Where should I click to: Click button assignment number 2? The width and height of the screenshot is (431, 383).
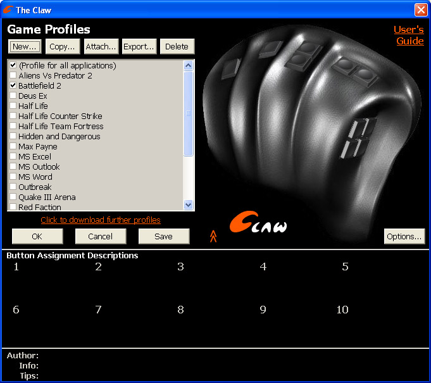(x=98, y=267)
